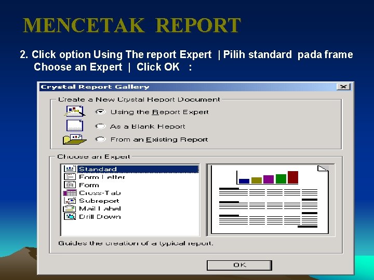The width and height of the screenshot is (374, 280).
Task: Click the Drill Down expert icon
Action: [x=70, y=216]
